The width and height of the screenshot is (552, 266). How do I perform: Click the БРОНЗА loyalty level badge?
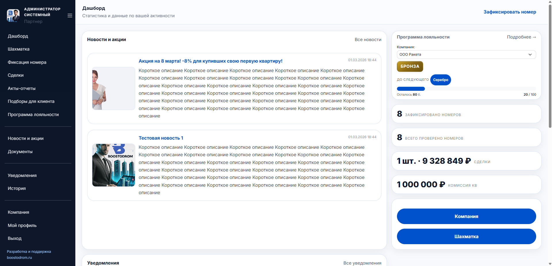[x=410, y=66]
